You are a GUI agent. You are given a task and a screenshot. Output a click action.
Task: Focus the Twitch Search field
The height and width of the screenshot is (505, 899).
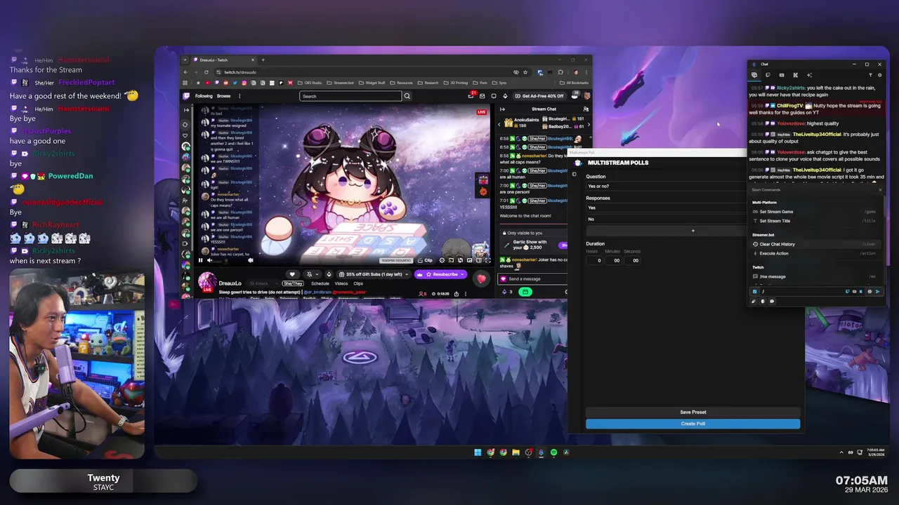coord(350,96)
